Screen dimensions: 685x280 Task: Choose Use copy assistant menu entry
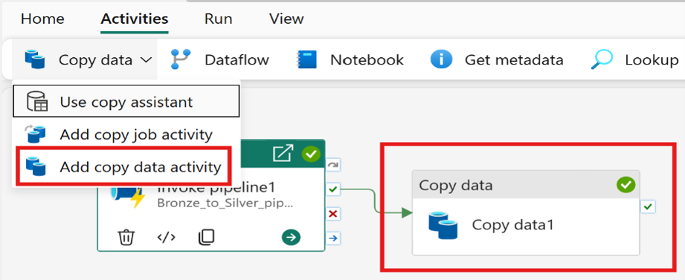126,102
